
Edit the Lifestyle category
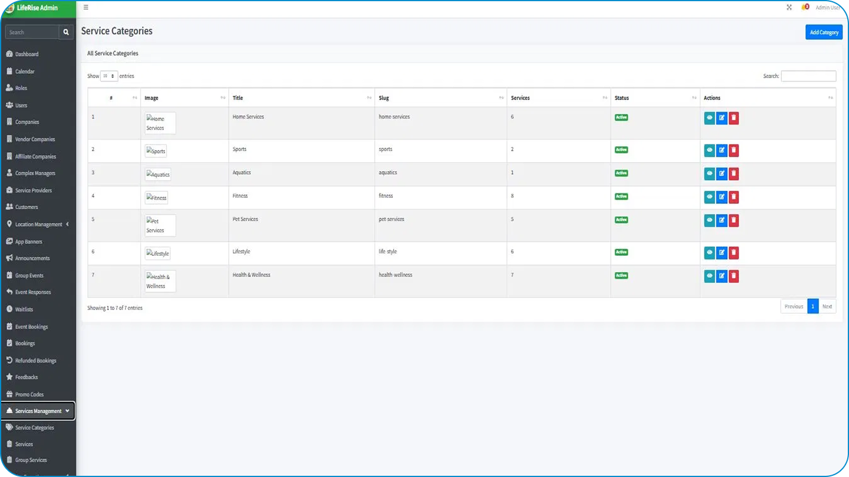[721, 253]
